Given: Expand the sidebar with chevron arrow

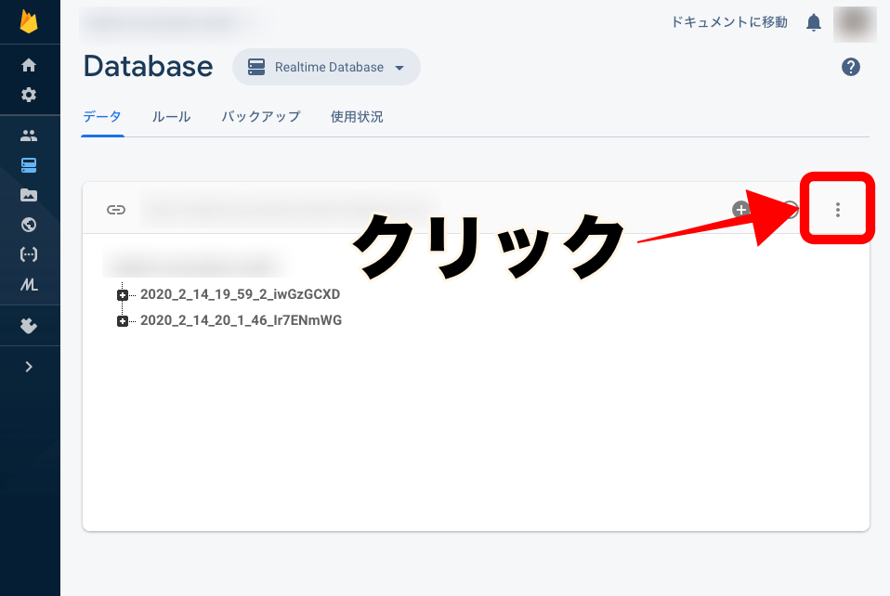Looking at the screenshot, I should [29, 367].
